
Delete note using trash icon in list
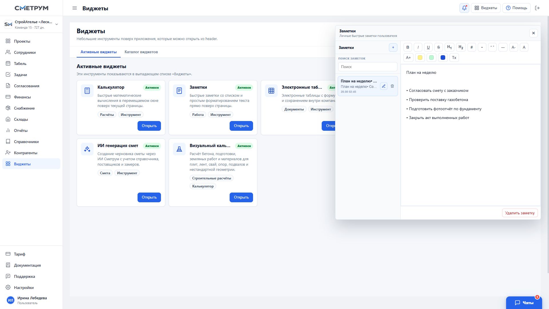pos(392,86)
